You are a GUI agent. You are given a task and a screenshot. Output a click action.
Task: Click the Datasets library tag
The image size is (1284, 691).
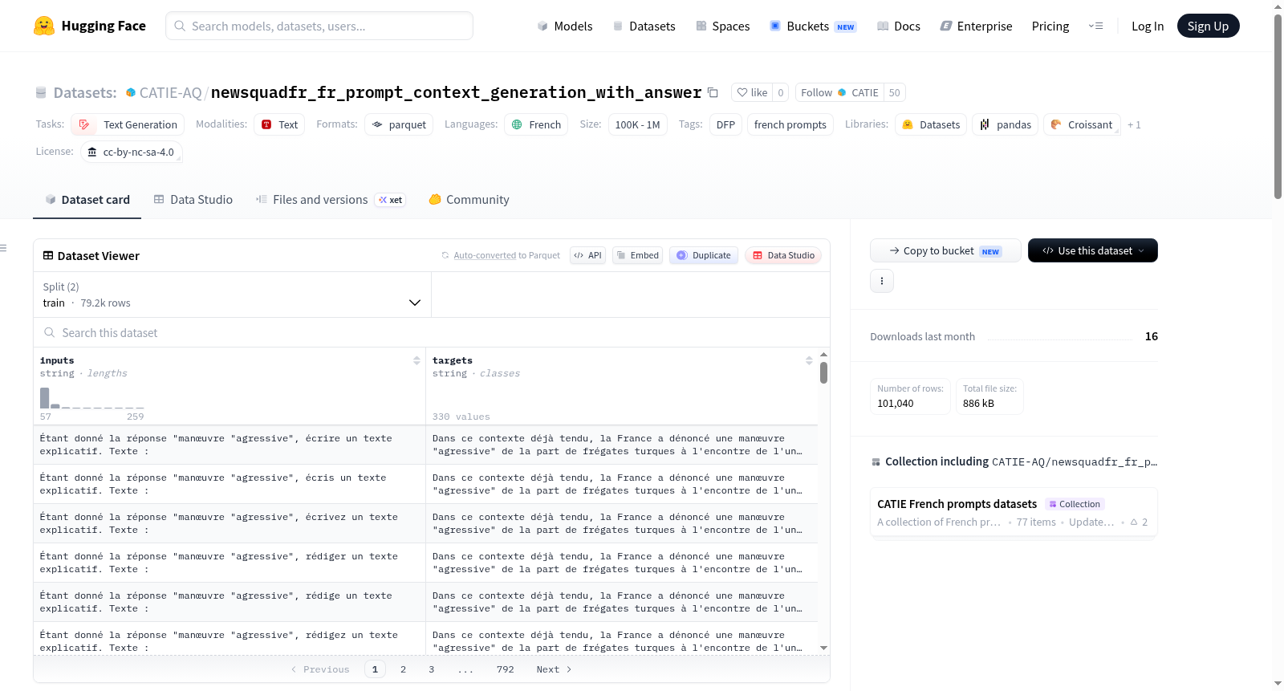[x=931, y=124]
